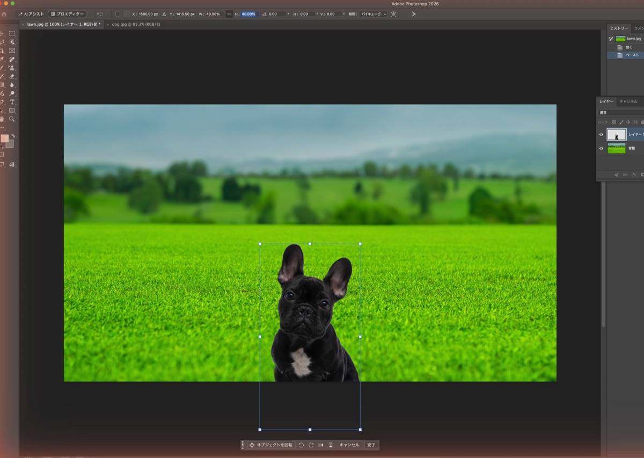644x458 pixels.
Task: Lock layer position in Layers panel
Action: [x=628, y=122]
